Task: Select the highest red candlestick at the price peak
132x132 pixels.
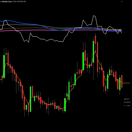Action: pyautogui.click(x=95, y=40)
